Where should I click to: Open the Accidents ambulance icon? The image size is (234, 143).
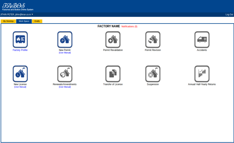202,40
